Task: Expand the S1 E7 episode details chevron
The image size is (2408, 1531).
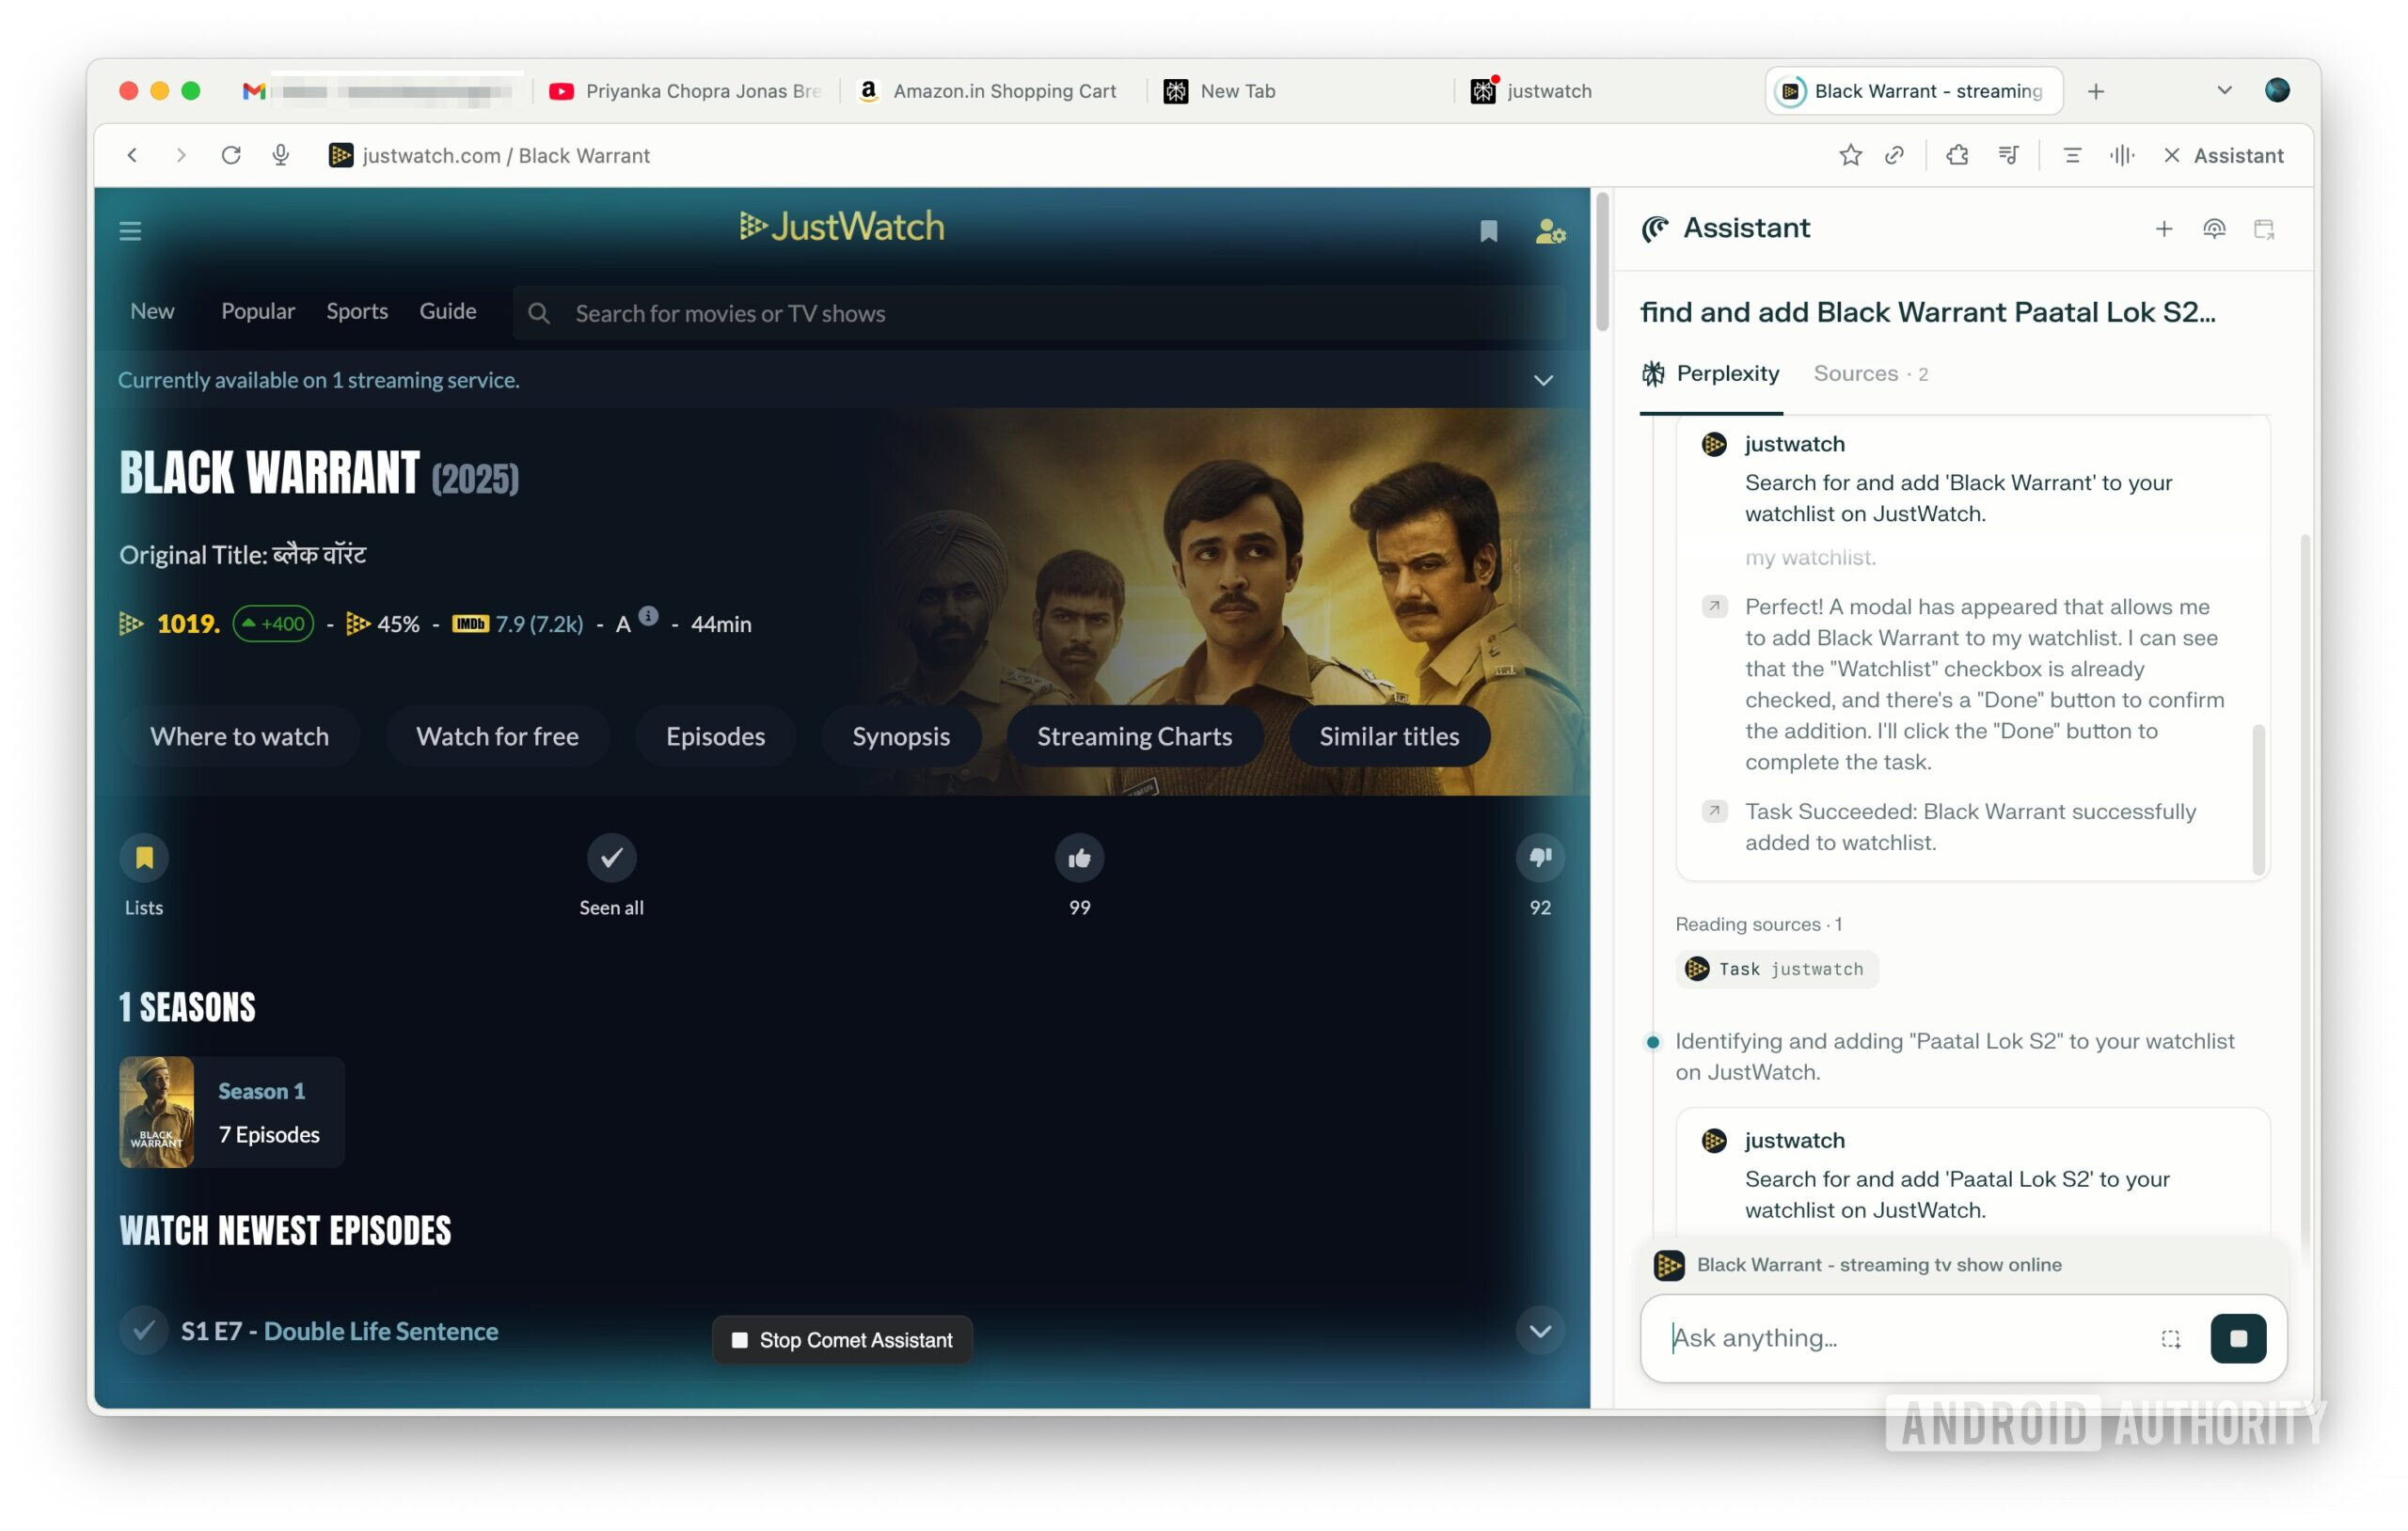Action: pyautogui.click(x=1539, y=1330)
